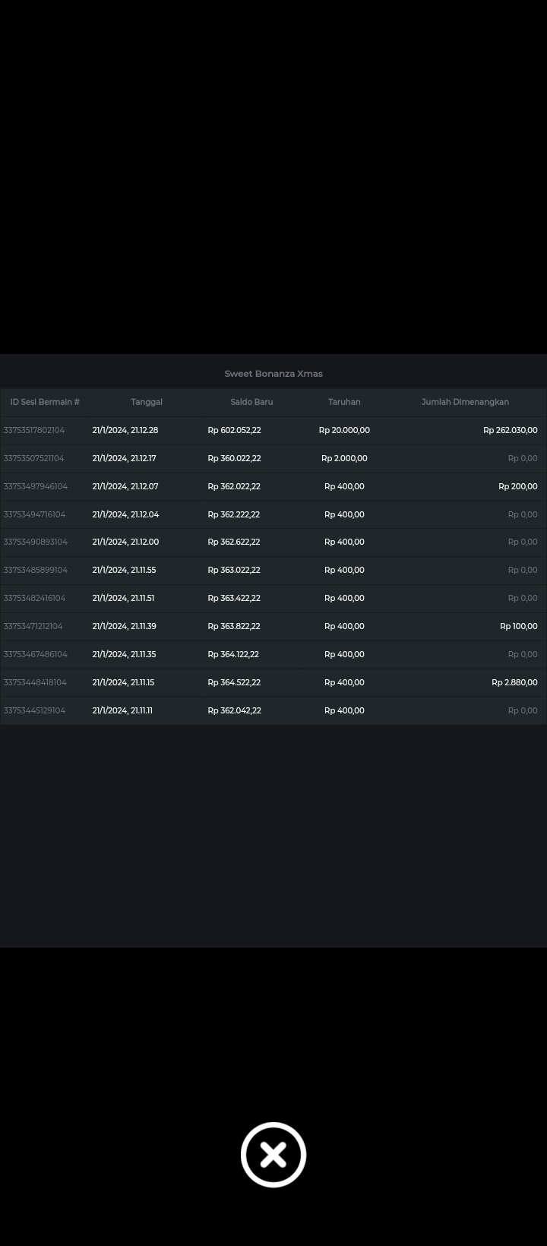Select session ID 33753467486104
The height and width of the screenshot is (1246, 547).
[x=36, y=654]
